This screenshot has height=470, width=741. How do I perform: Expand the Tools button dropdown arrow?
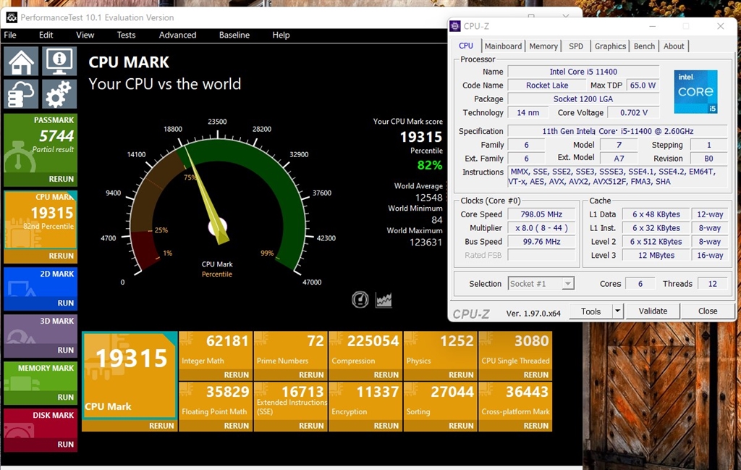618,311
